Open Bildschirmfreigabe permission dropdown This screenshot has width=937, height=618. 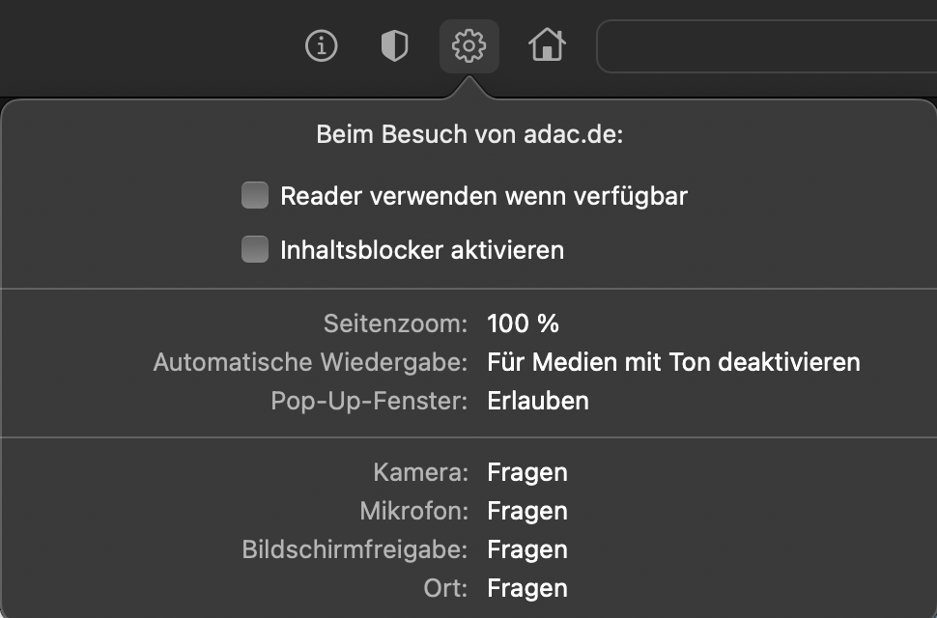(x=527, y=549)
